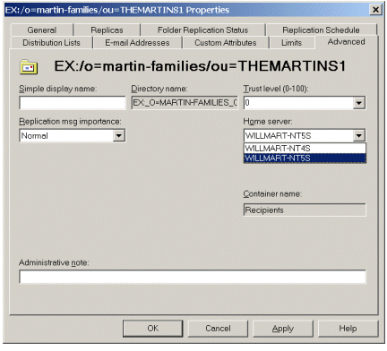Click the Container name label
This screenshot has width=387, height=351.
click(x=272, y=194)
